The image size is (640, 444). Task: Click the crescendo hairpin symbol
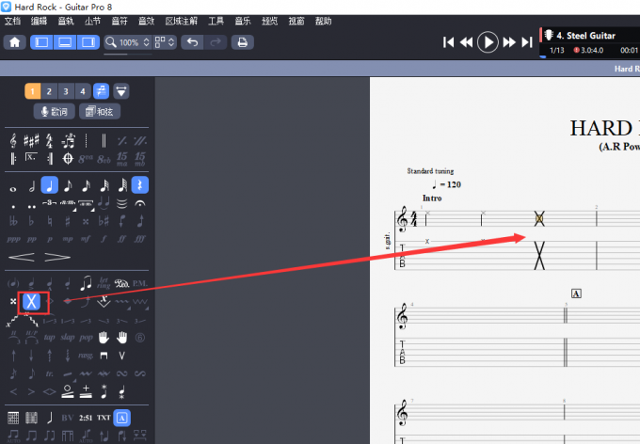coord(23,257)
